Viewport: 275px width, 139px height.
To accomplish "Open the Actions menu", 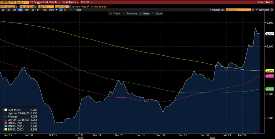I will [x=70, y=2].
